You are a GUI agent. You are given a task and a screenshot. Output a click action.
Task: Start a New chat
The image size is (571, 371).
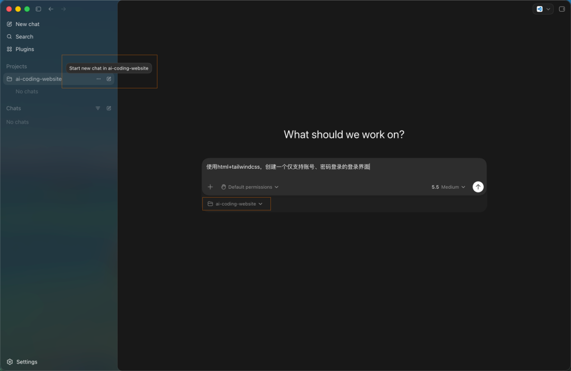coord(23,24)
